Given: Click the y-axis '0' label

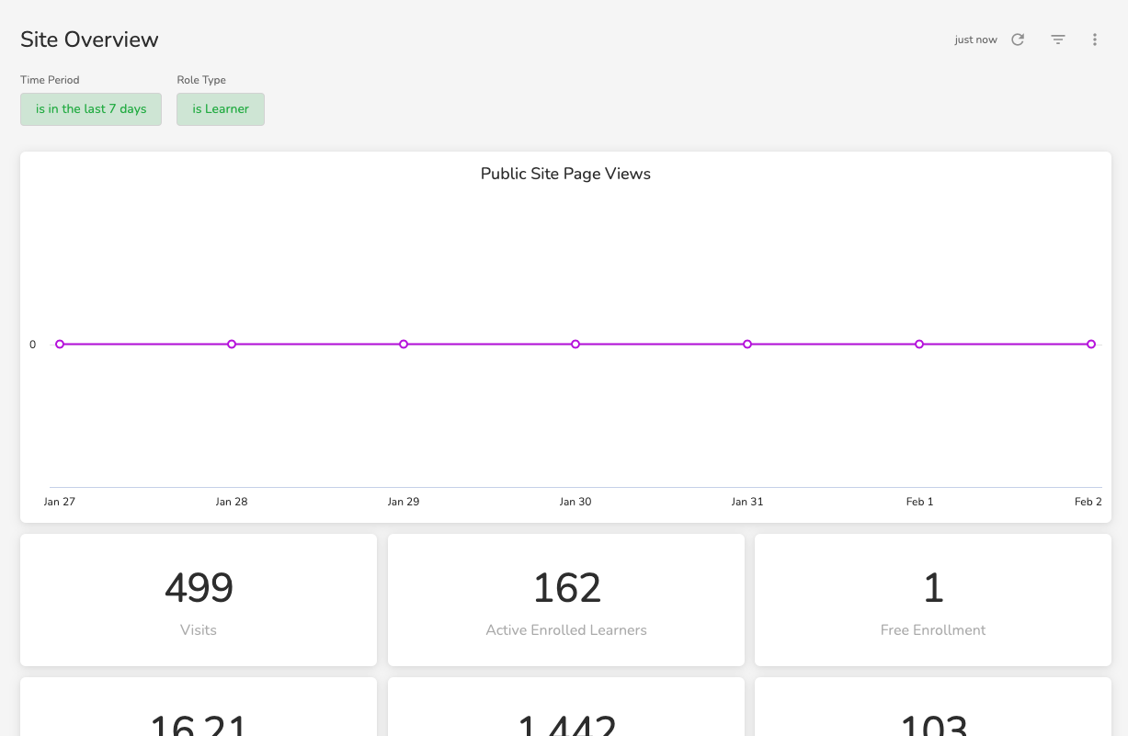Looking at the screenshot, I should point(33,345).
